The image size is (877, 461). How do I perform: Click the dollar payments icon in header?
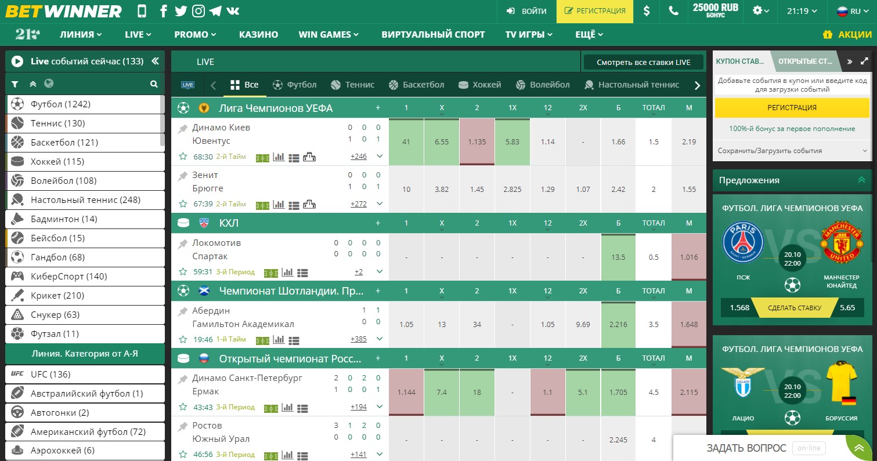[647, 11]
